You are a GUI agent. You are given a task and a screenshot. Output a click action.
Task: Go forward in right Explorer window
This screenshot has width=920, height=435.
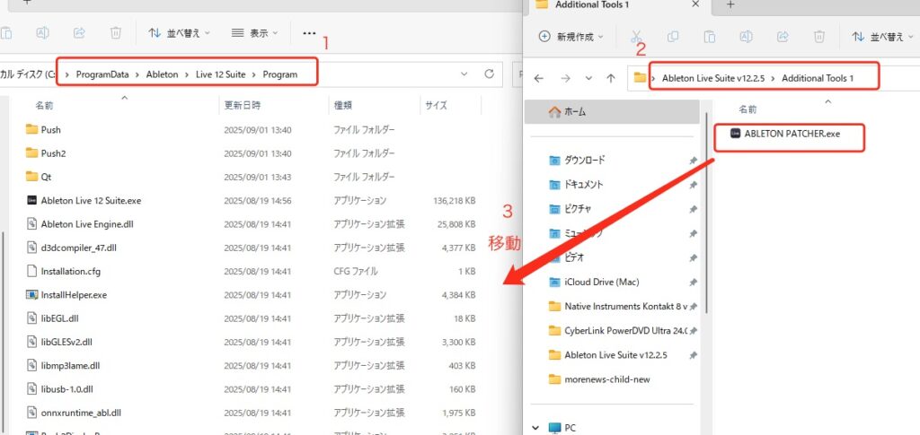click(565, 78)
